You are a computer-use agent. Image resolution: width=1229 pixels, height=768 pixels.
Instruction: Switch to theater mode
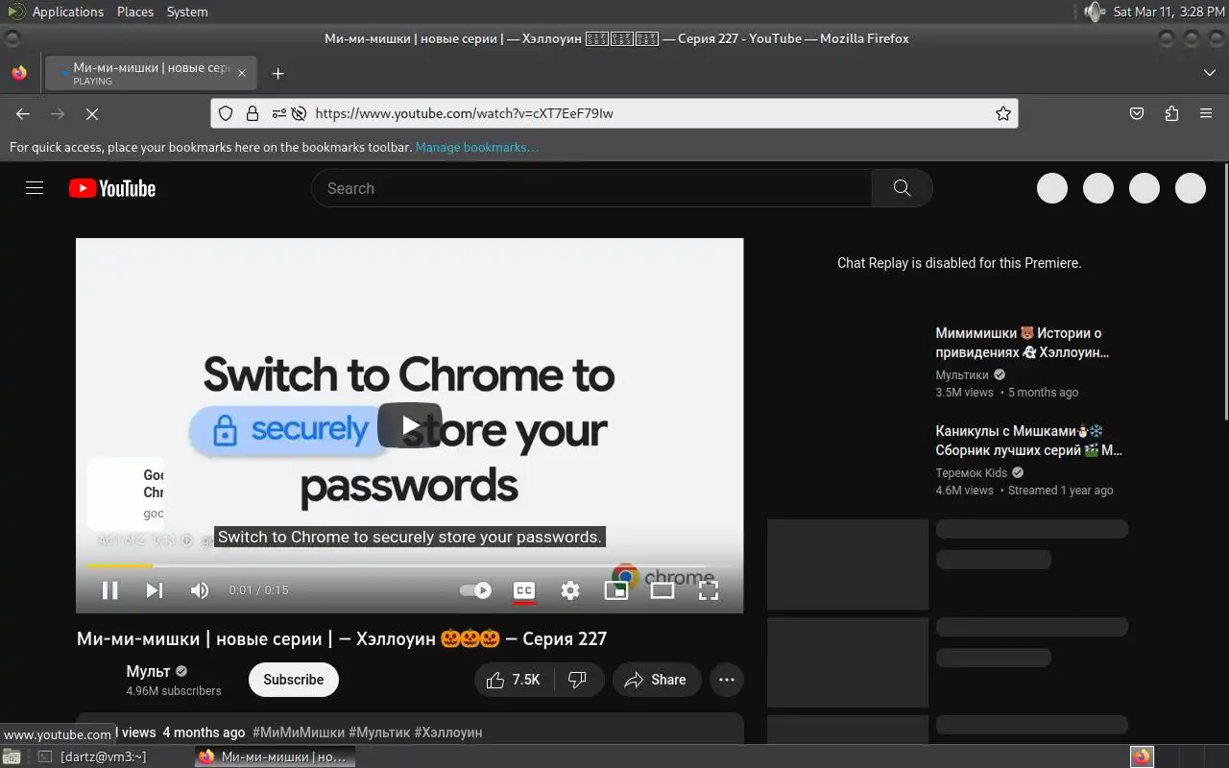click(x=662, y=590)
